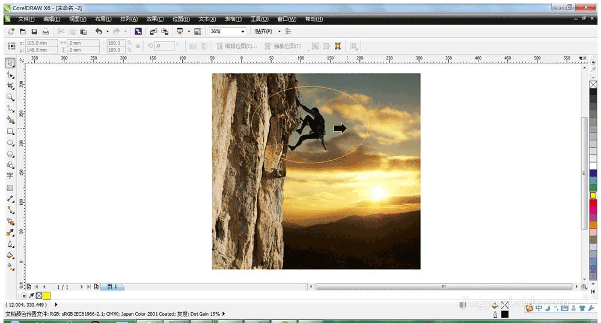Click the Print icon in toolbar

(x=46, y=31)
